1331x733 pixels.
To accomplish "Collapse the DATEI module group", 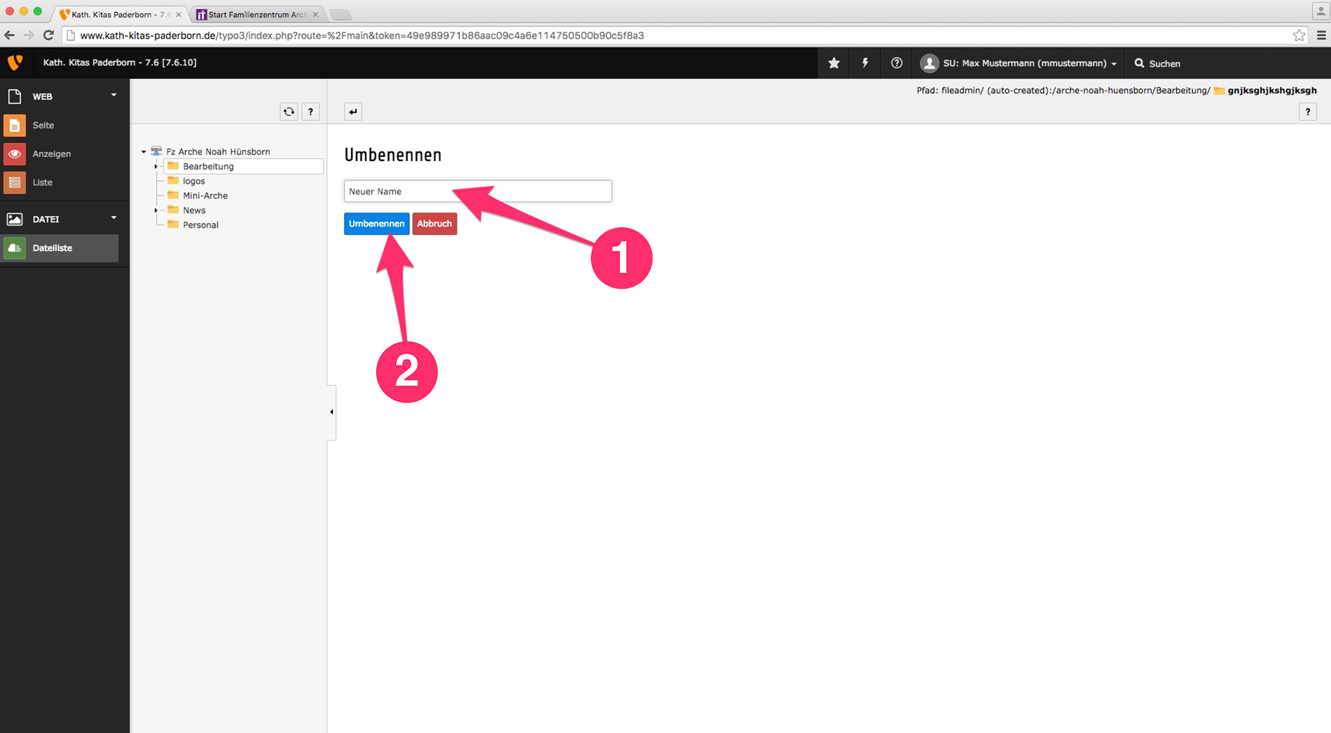I will [114, 218].
